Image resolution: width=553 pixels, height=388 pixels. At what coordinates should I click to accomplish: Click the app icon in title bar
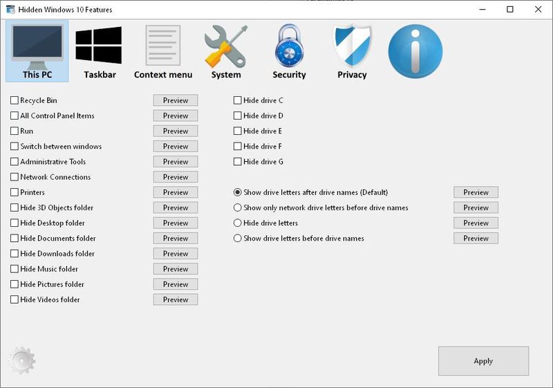coord(10,10)
